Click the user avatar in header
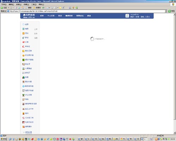This screenshot has width=176, height=141. click(127, 16)
